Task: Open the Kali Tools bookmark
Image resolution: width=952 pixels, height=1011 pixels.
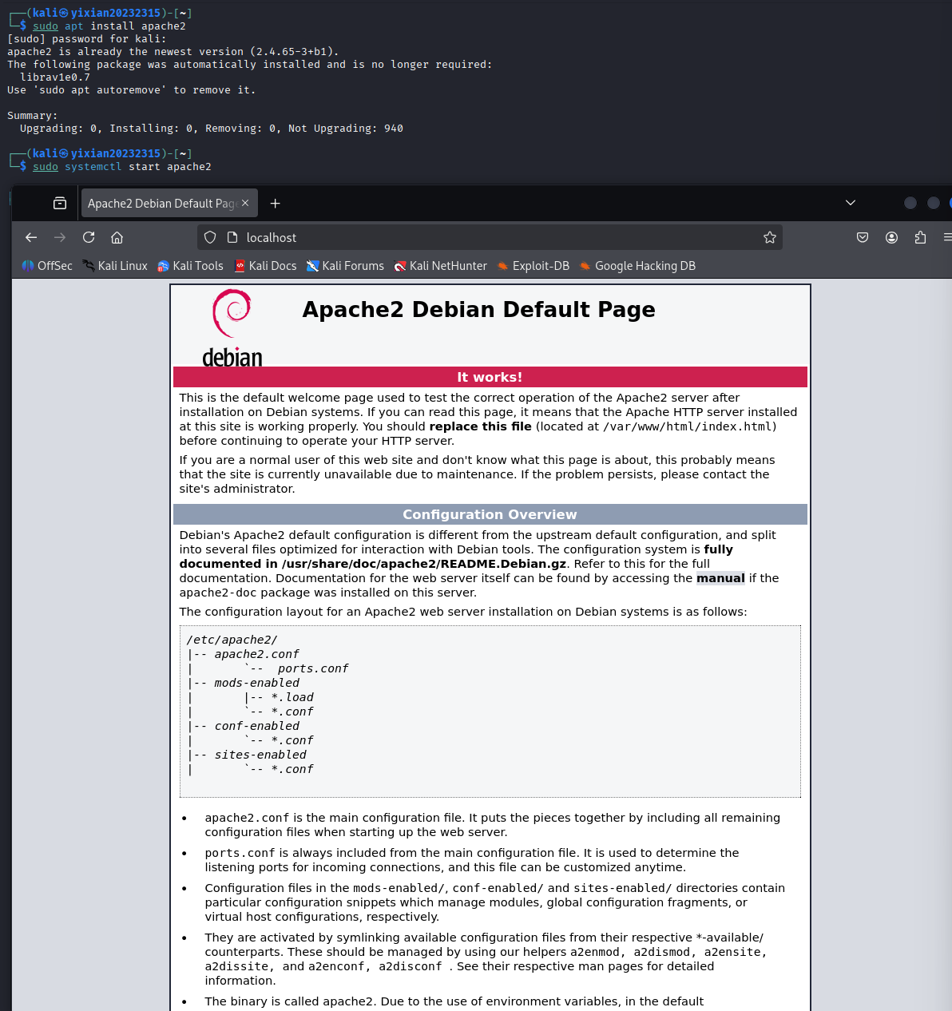Action: pos(190,266)
